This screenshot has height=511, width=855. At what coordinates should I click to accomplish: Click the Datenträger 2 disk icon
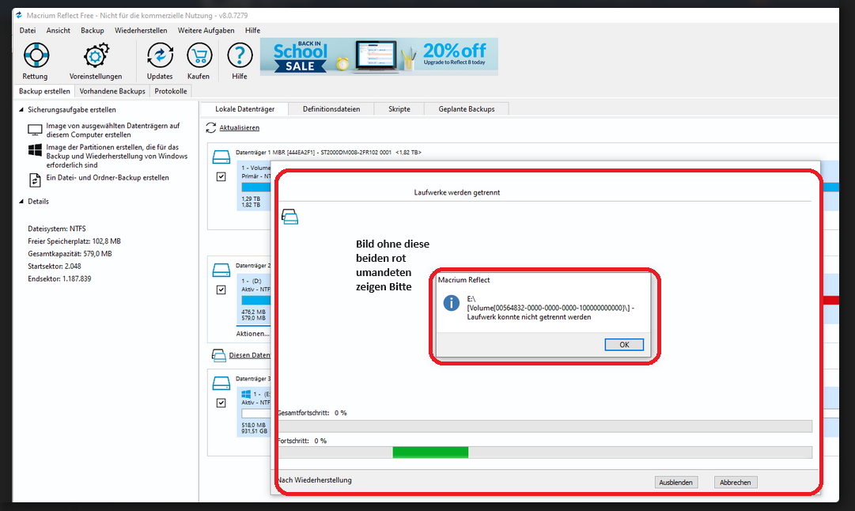(221, 270)
